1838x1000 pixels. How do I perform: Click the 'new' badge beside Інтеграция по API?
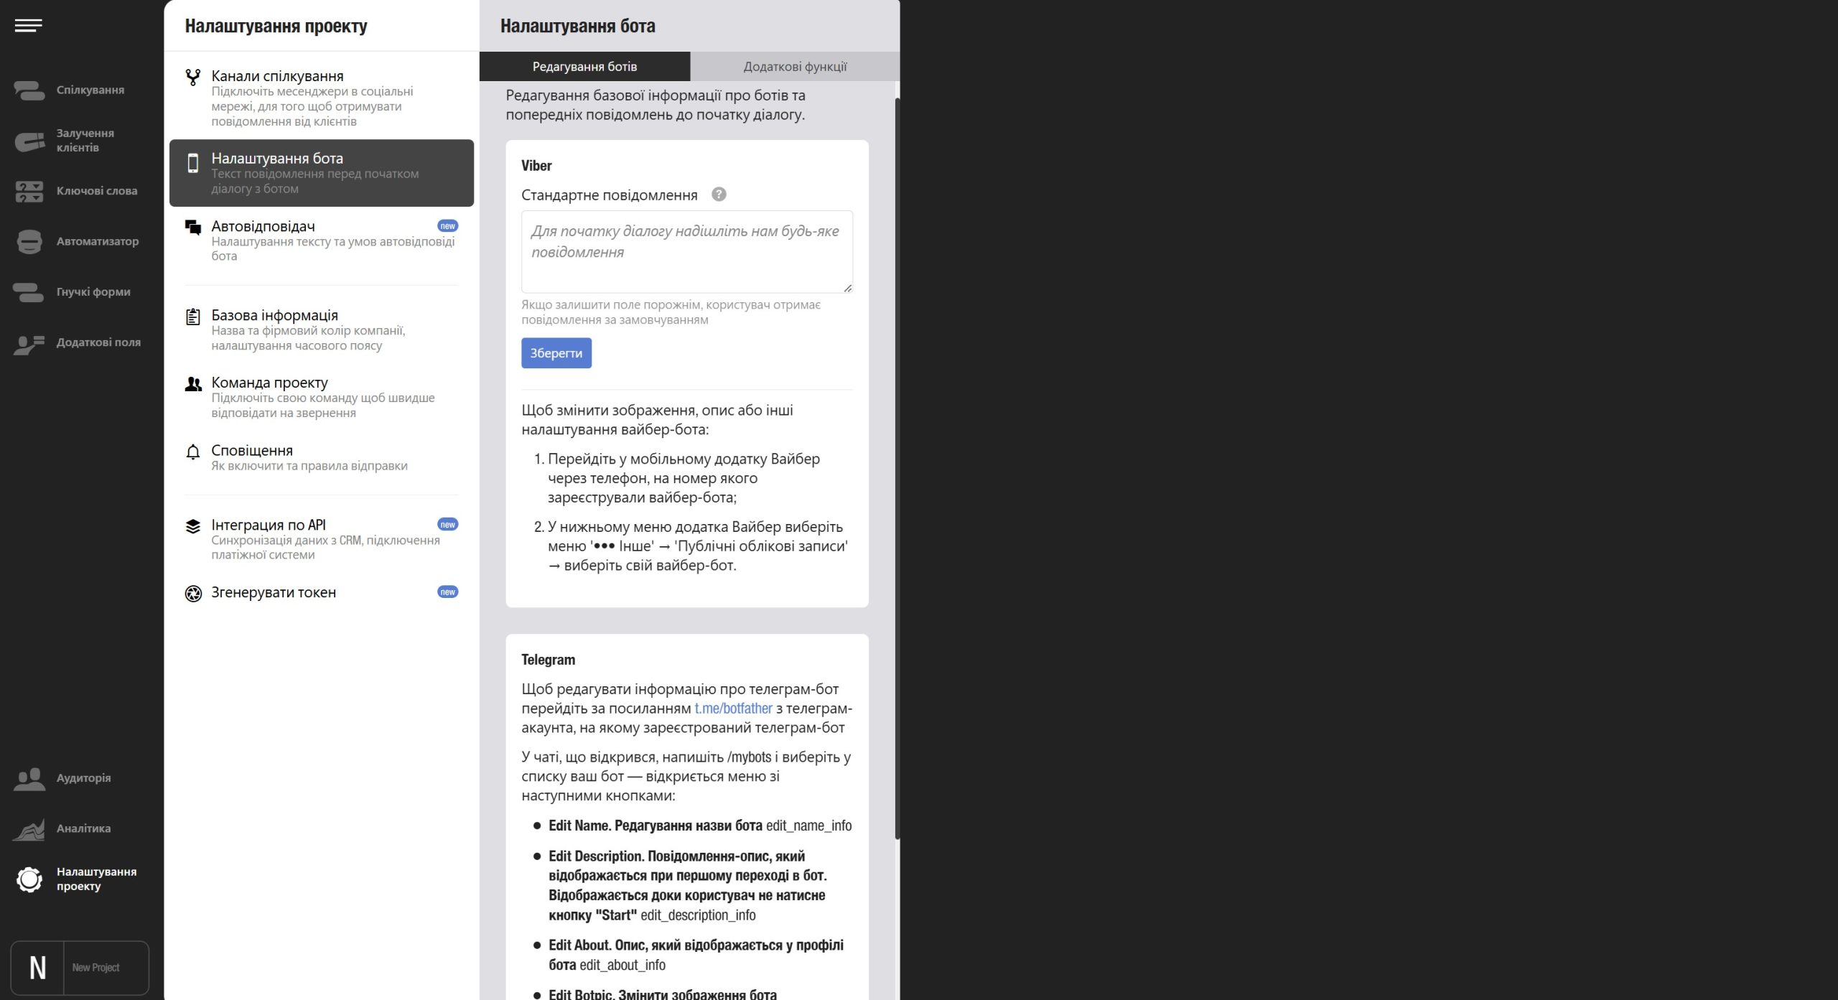[447, 525]
